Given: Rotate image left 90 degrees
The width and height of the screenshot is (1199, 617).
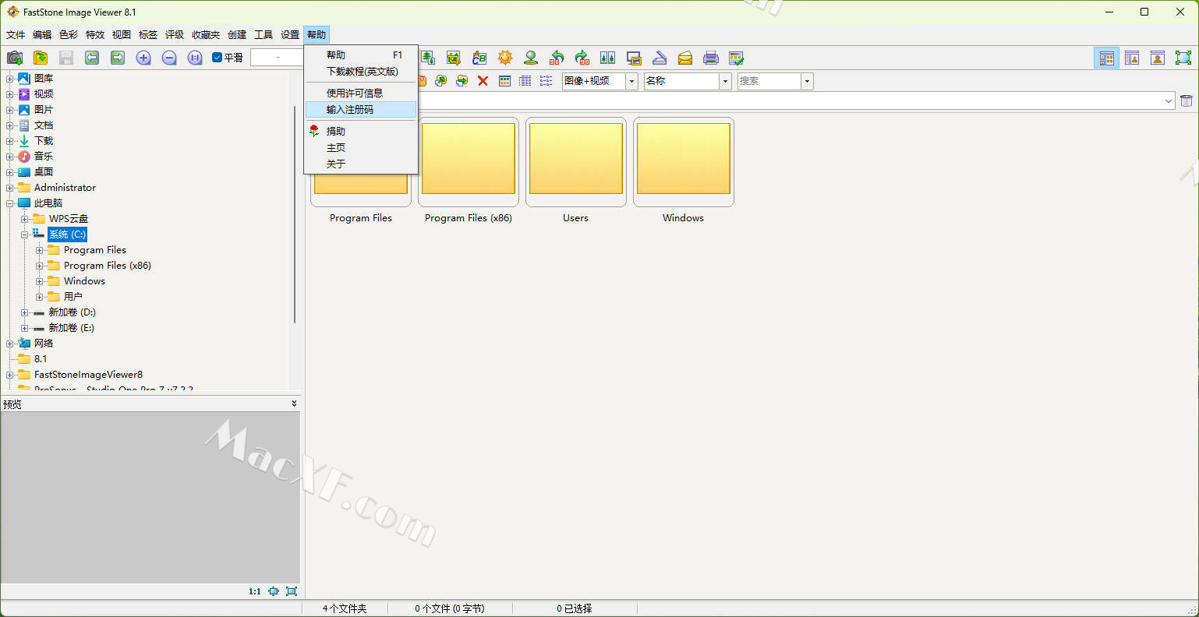Looking at the screenshot, I should click(557, 58).
